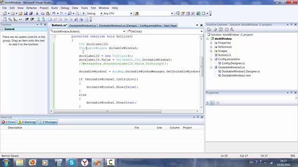
Task: Click the green Start Page toolbar icon
Action: point(198,13)
